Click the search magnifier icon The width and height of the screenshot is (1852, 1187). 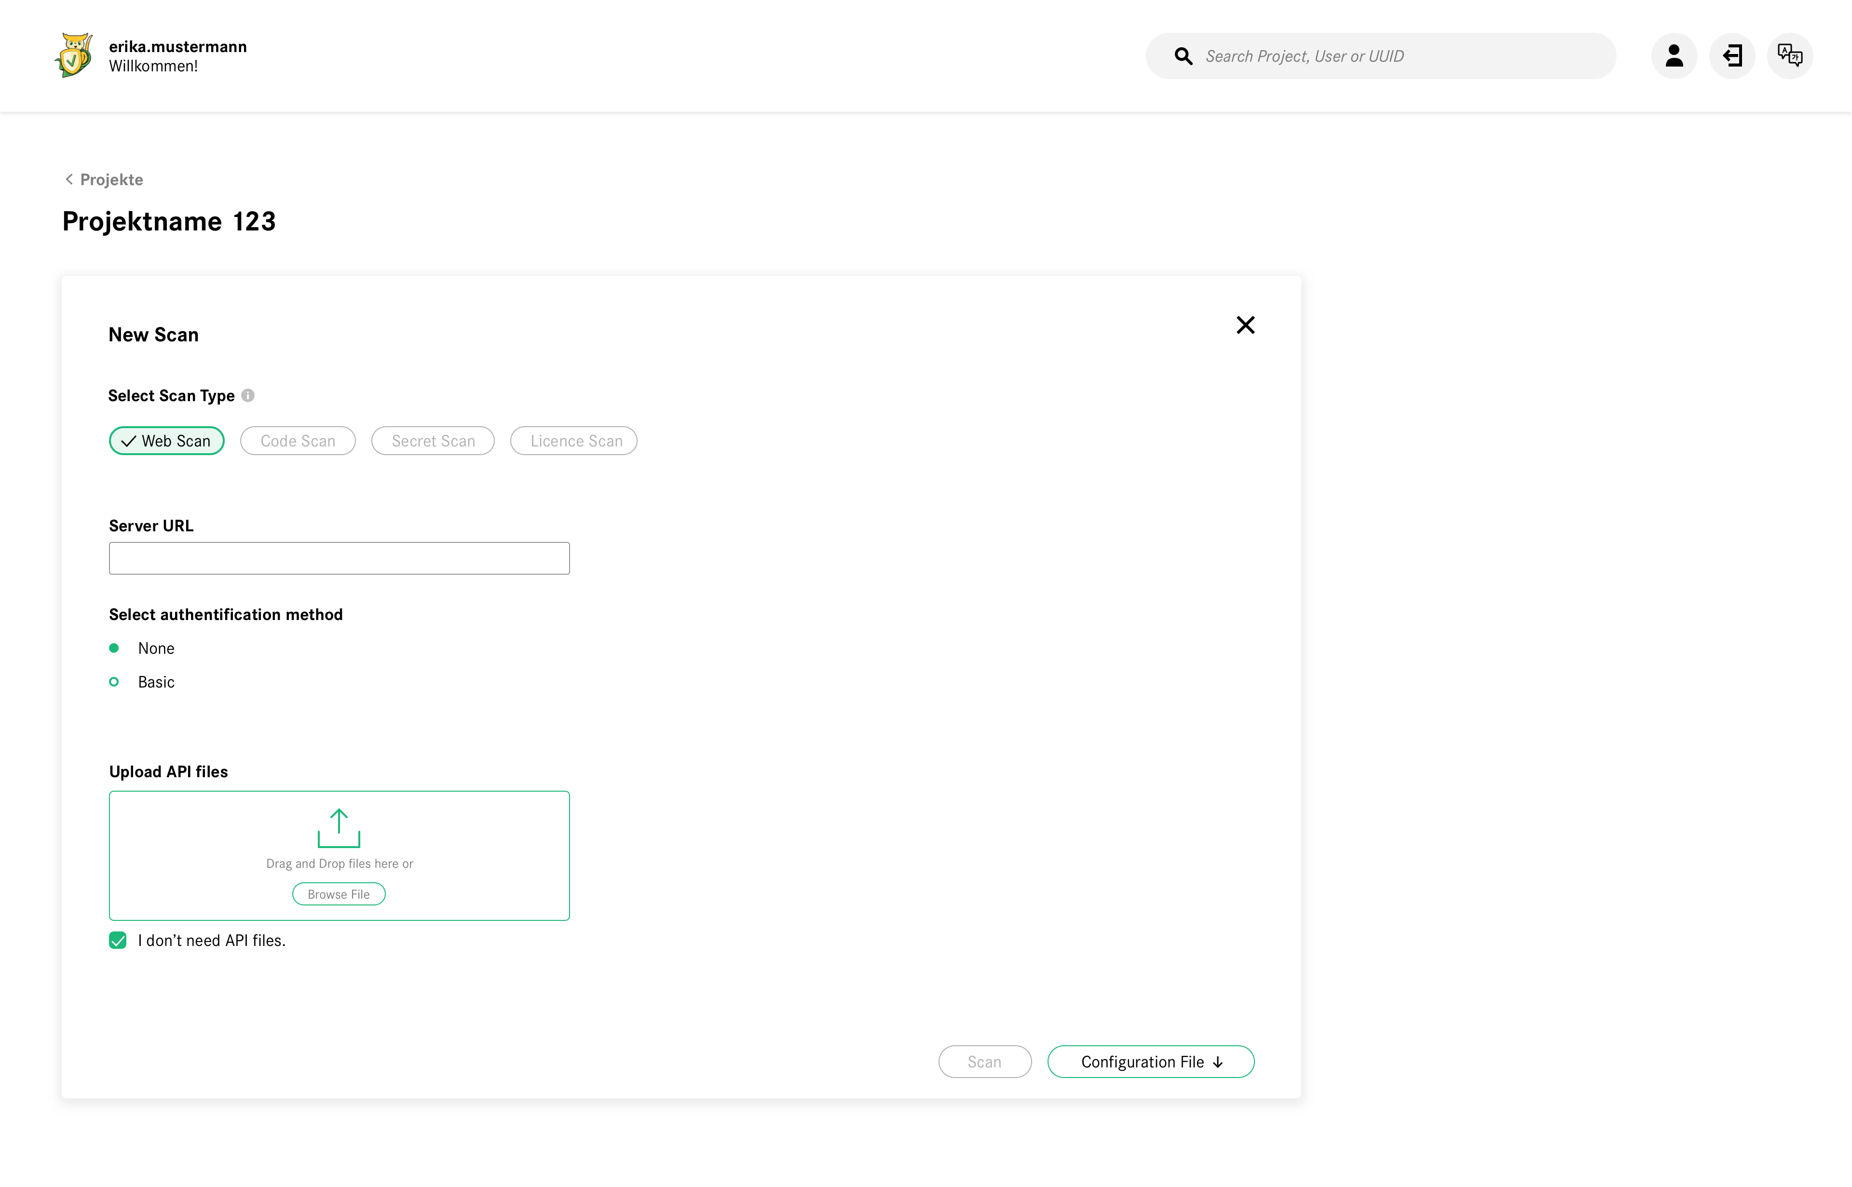point(1184,55)
